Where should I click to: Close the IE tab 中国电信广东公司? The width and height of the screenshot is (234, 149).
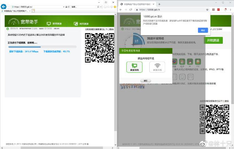(30, 11)
